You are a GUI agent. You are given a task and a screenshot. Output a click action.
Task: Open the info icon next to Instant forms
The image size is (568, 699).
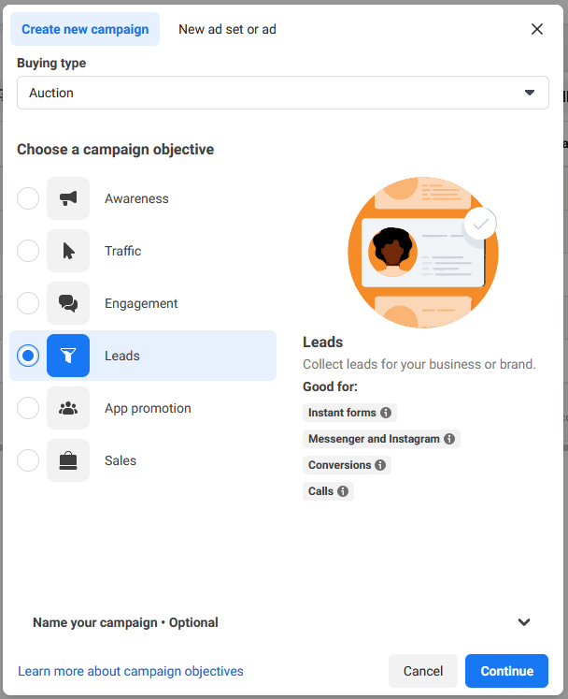386,413
